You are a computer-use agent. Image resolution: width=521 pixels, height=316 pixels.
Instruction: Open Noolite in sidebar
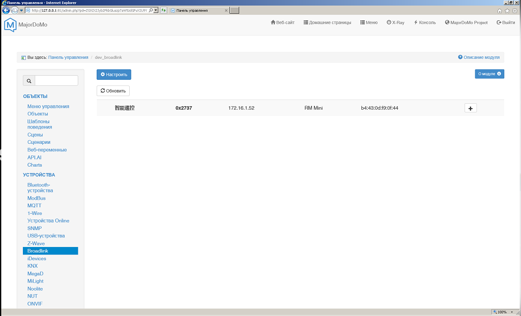click(x=35, y=289)
